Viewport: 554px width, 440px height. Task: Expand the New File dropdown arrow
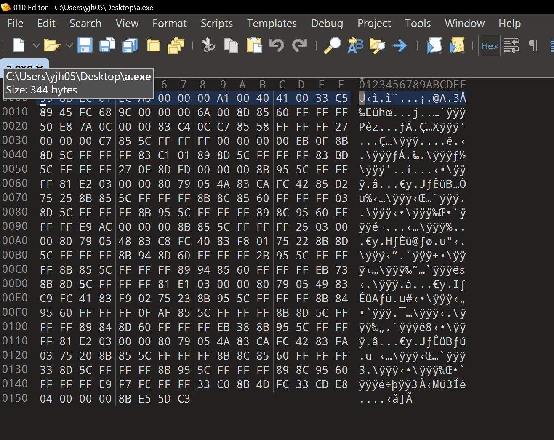pos(36,45)
